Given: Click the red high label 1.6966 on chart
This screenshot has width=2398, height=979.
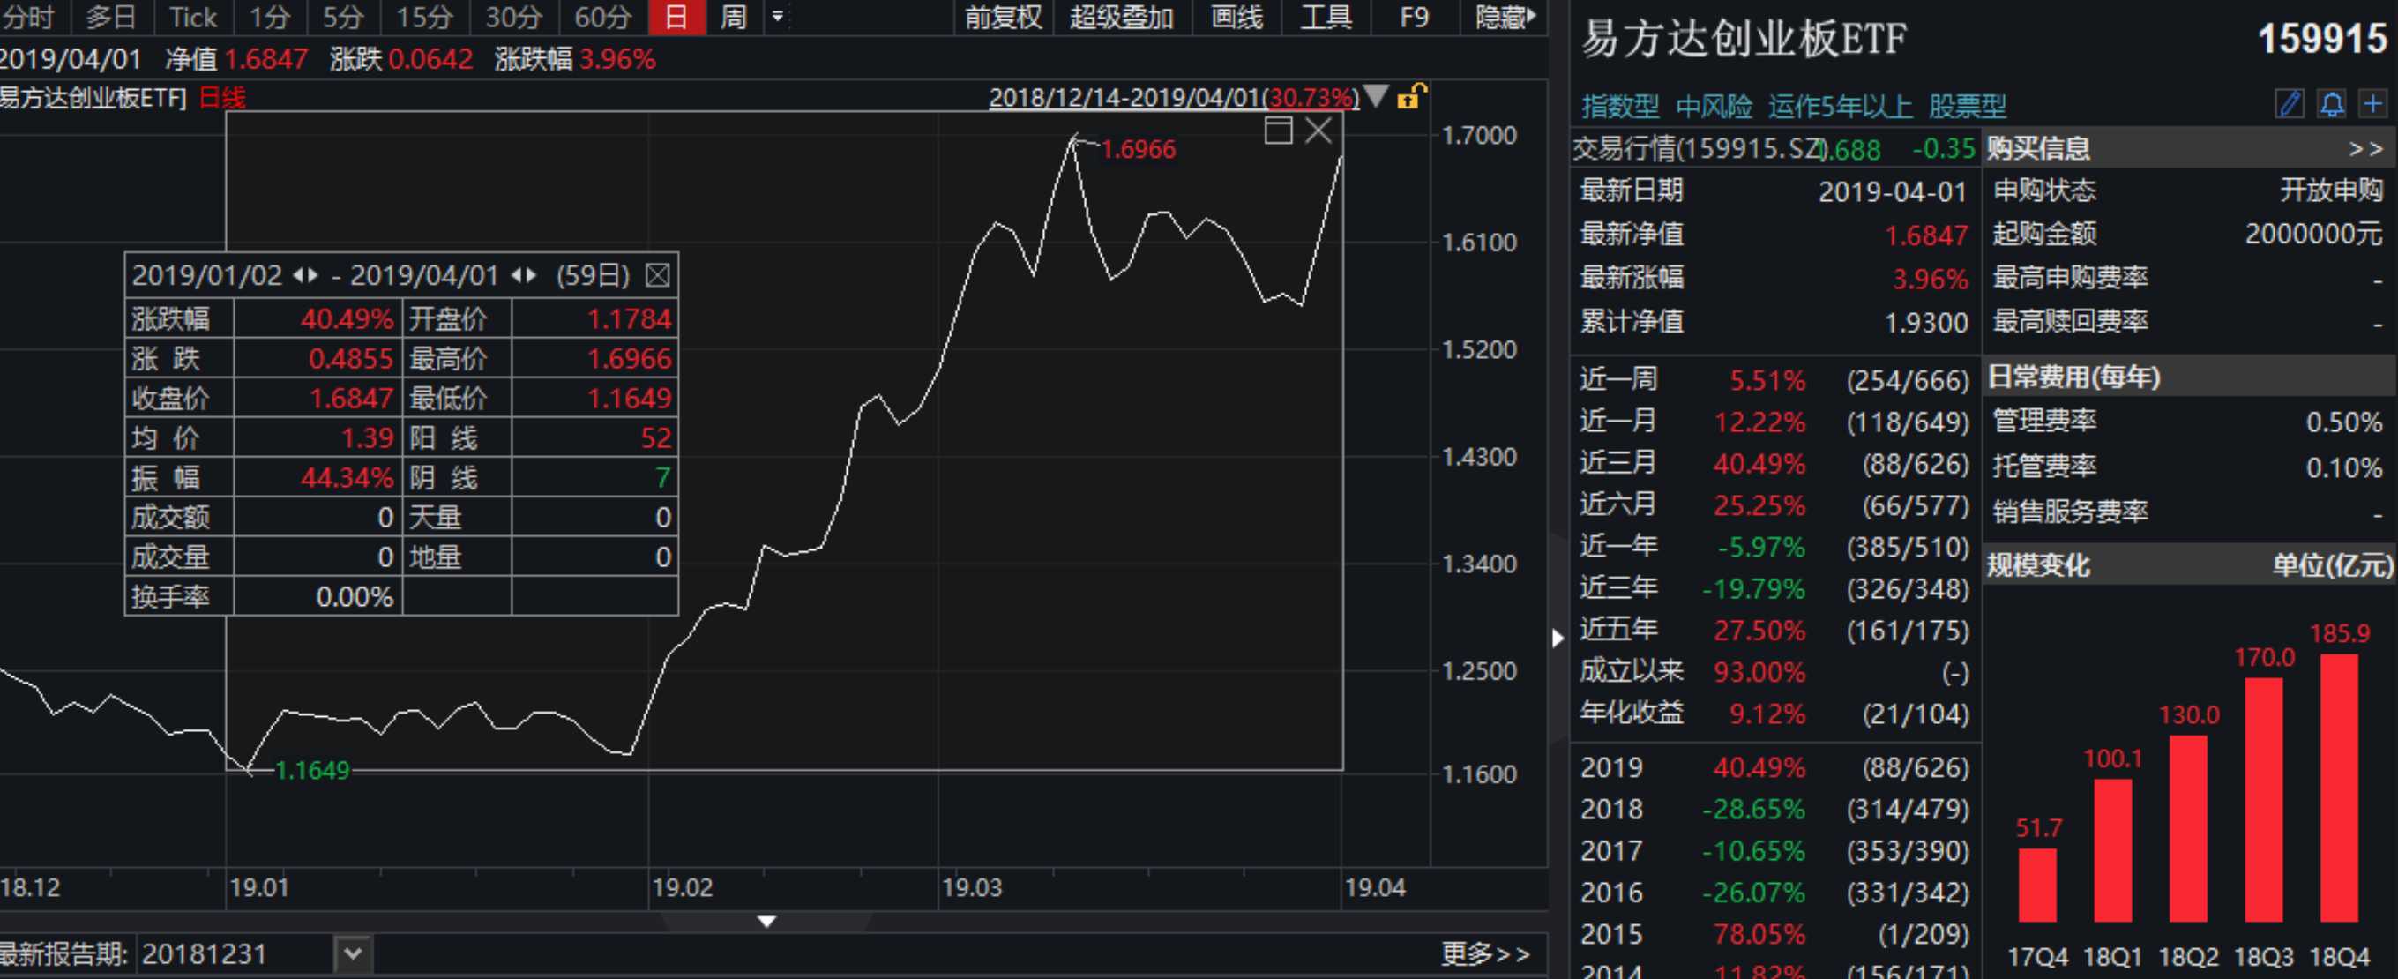Looking at the screenshot, I should click(1139, 149).
